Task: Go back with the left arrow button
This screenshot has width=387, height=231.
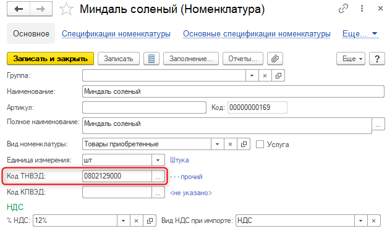Action: (x=19, y=9)
